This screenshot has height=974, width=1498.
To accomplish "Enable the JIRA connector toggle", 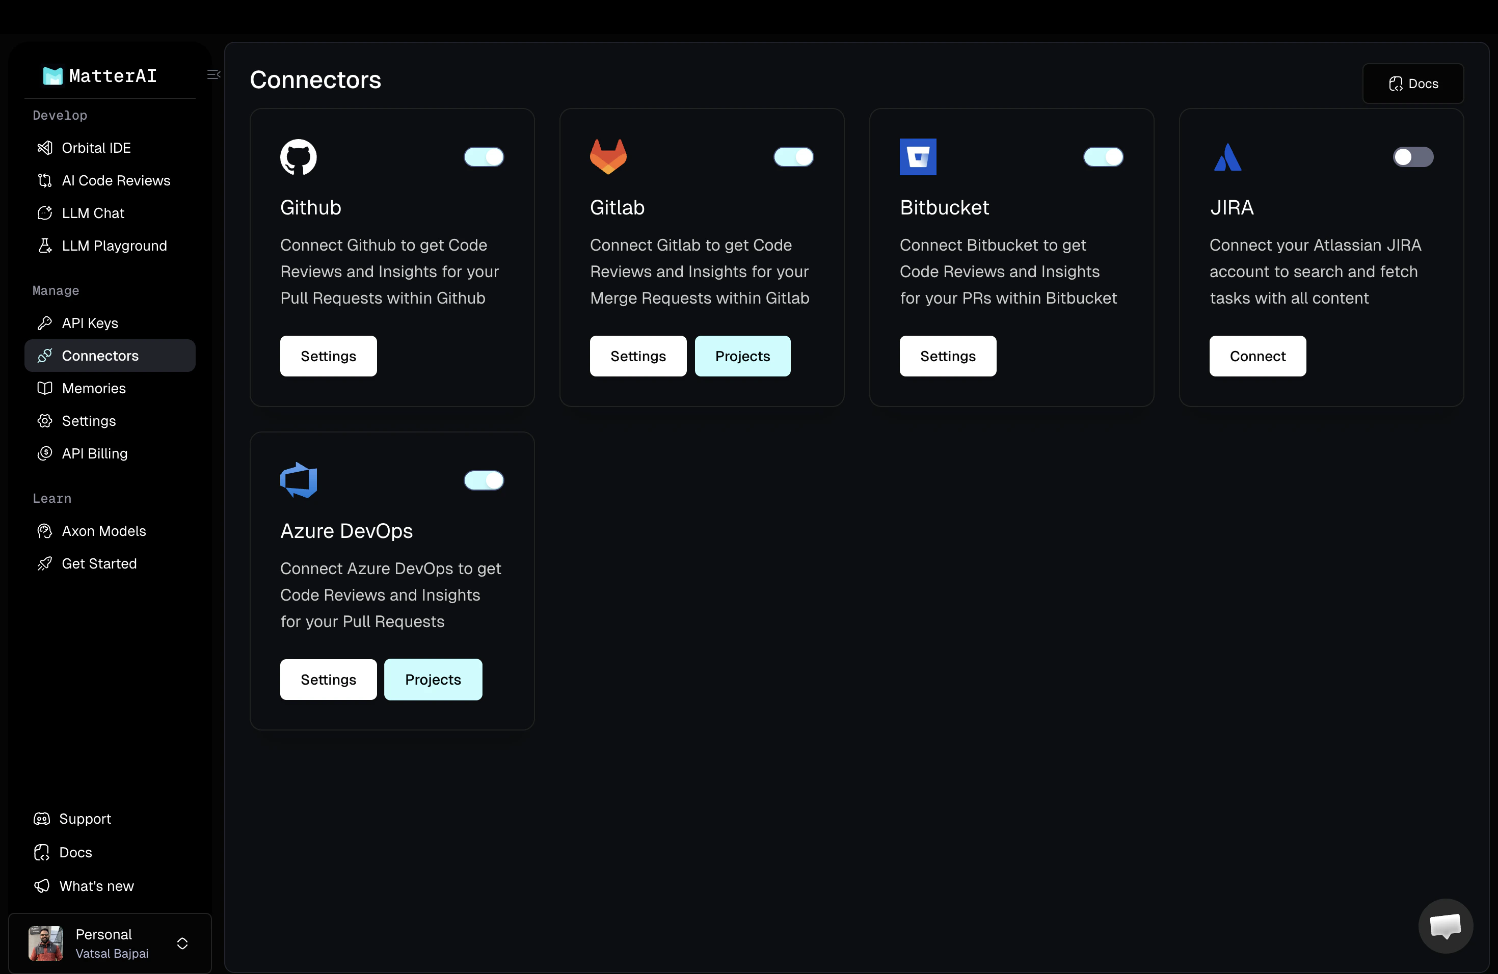I will tap(1413, 157).
